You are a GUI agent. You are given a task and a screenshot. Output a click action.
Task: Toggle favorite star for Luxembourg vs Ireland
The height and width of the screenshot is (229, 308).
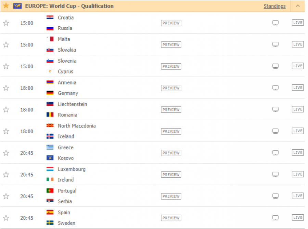6,174
